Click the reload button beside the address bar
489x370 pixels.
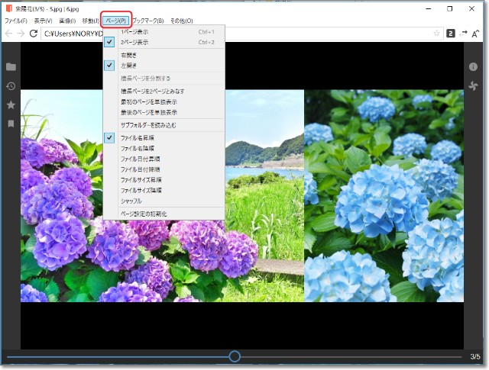34,34
